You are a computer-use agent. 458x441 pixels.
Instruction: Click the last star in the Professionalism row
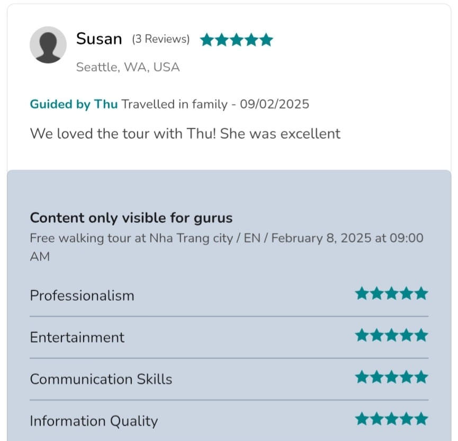click(421, 293)
